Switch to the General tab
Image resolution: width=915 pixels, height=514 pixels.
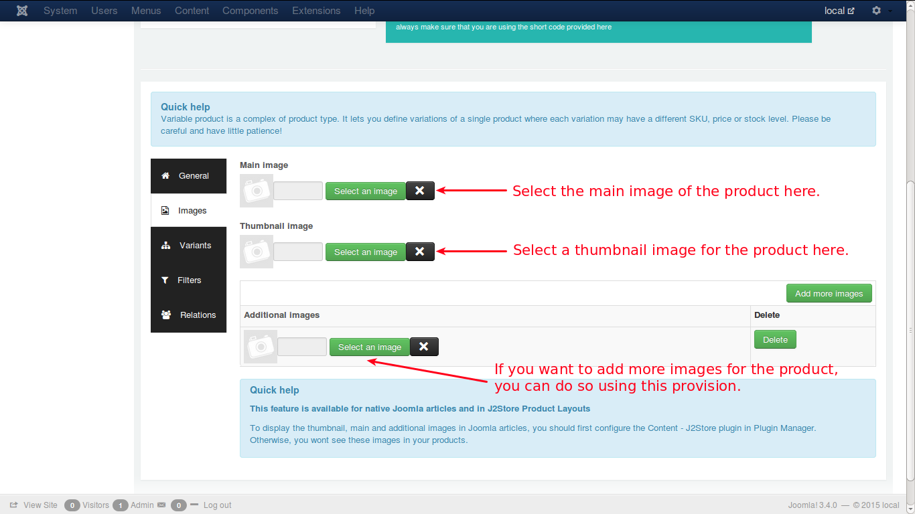coord(188,176)
